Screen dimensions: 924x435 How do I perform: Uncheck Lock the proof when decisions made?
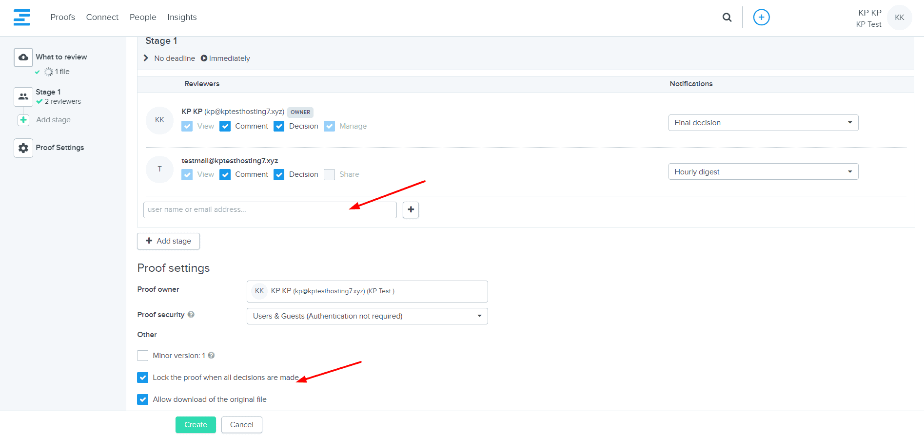click(143, 378)
